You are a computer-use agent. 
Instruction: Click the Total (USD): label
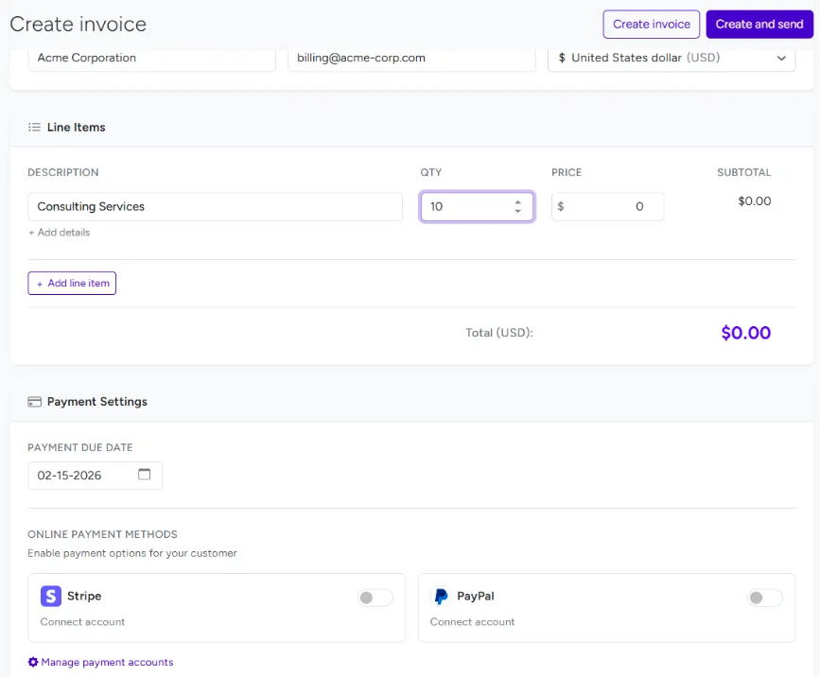pos(499,333)
